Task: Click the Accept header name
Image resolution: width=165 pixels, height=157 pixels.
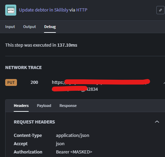Action: point(21,144)
